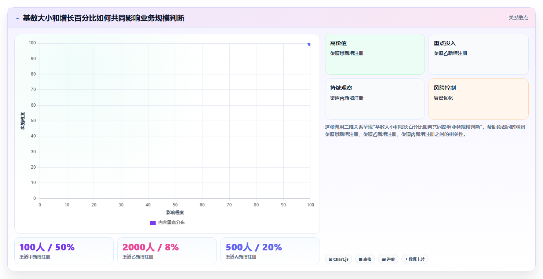This screenshot has height=279, width=543.
Task: Click 复盘优化 text in 风险控制 card
Action: [443, 98]
